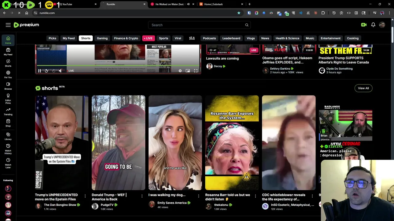394x221 pixels.
Task: Click View All for Shorts
Action: coord(363,88)
